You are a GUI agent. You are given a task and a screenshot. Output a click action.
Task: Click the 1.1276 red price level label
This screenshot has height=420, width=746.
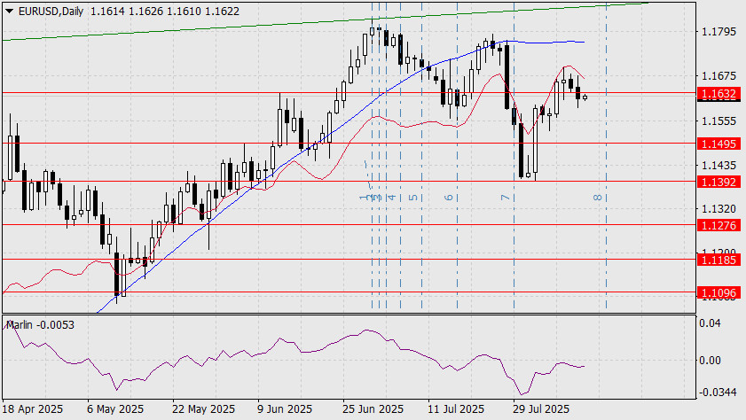coord(719,225)
